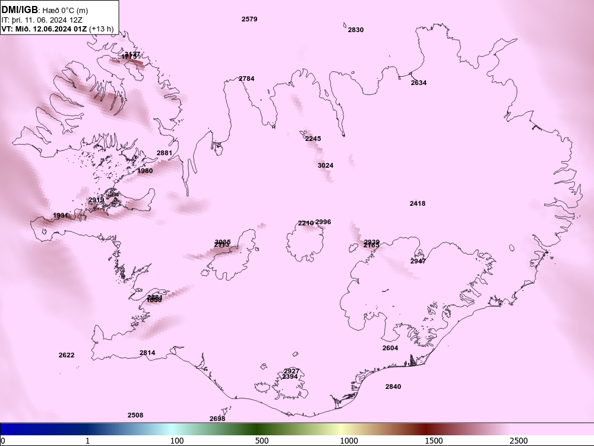Click the 2394 height label
Viewport: 594px width, 446px height.
(x=290, y=376)
